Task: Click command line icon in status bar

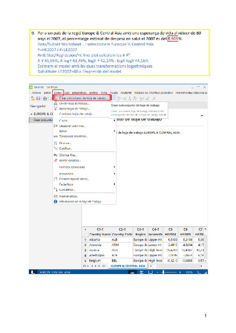Action: [199, 272]
